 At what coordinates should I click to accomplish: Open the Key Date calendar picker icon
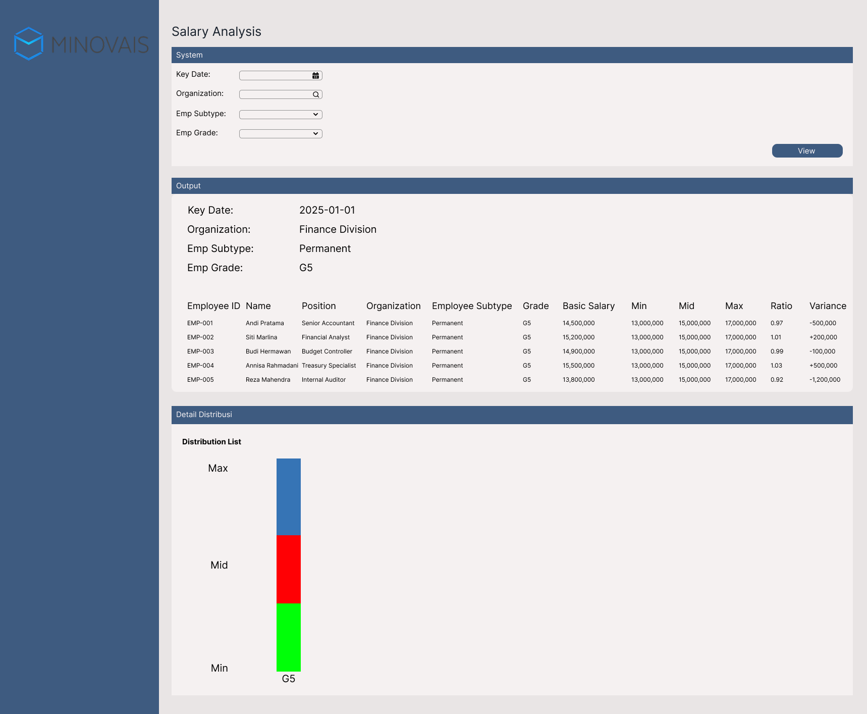[315, 75]
